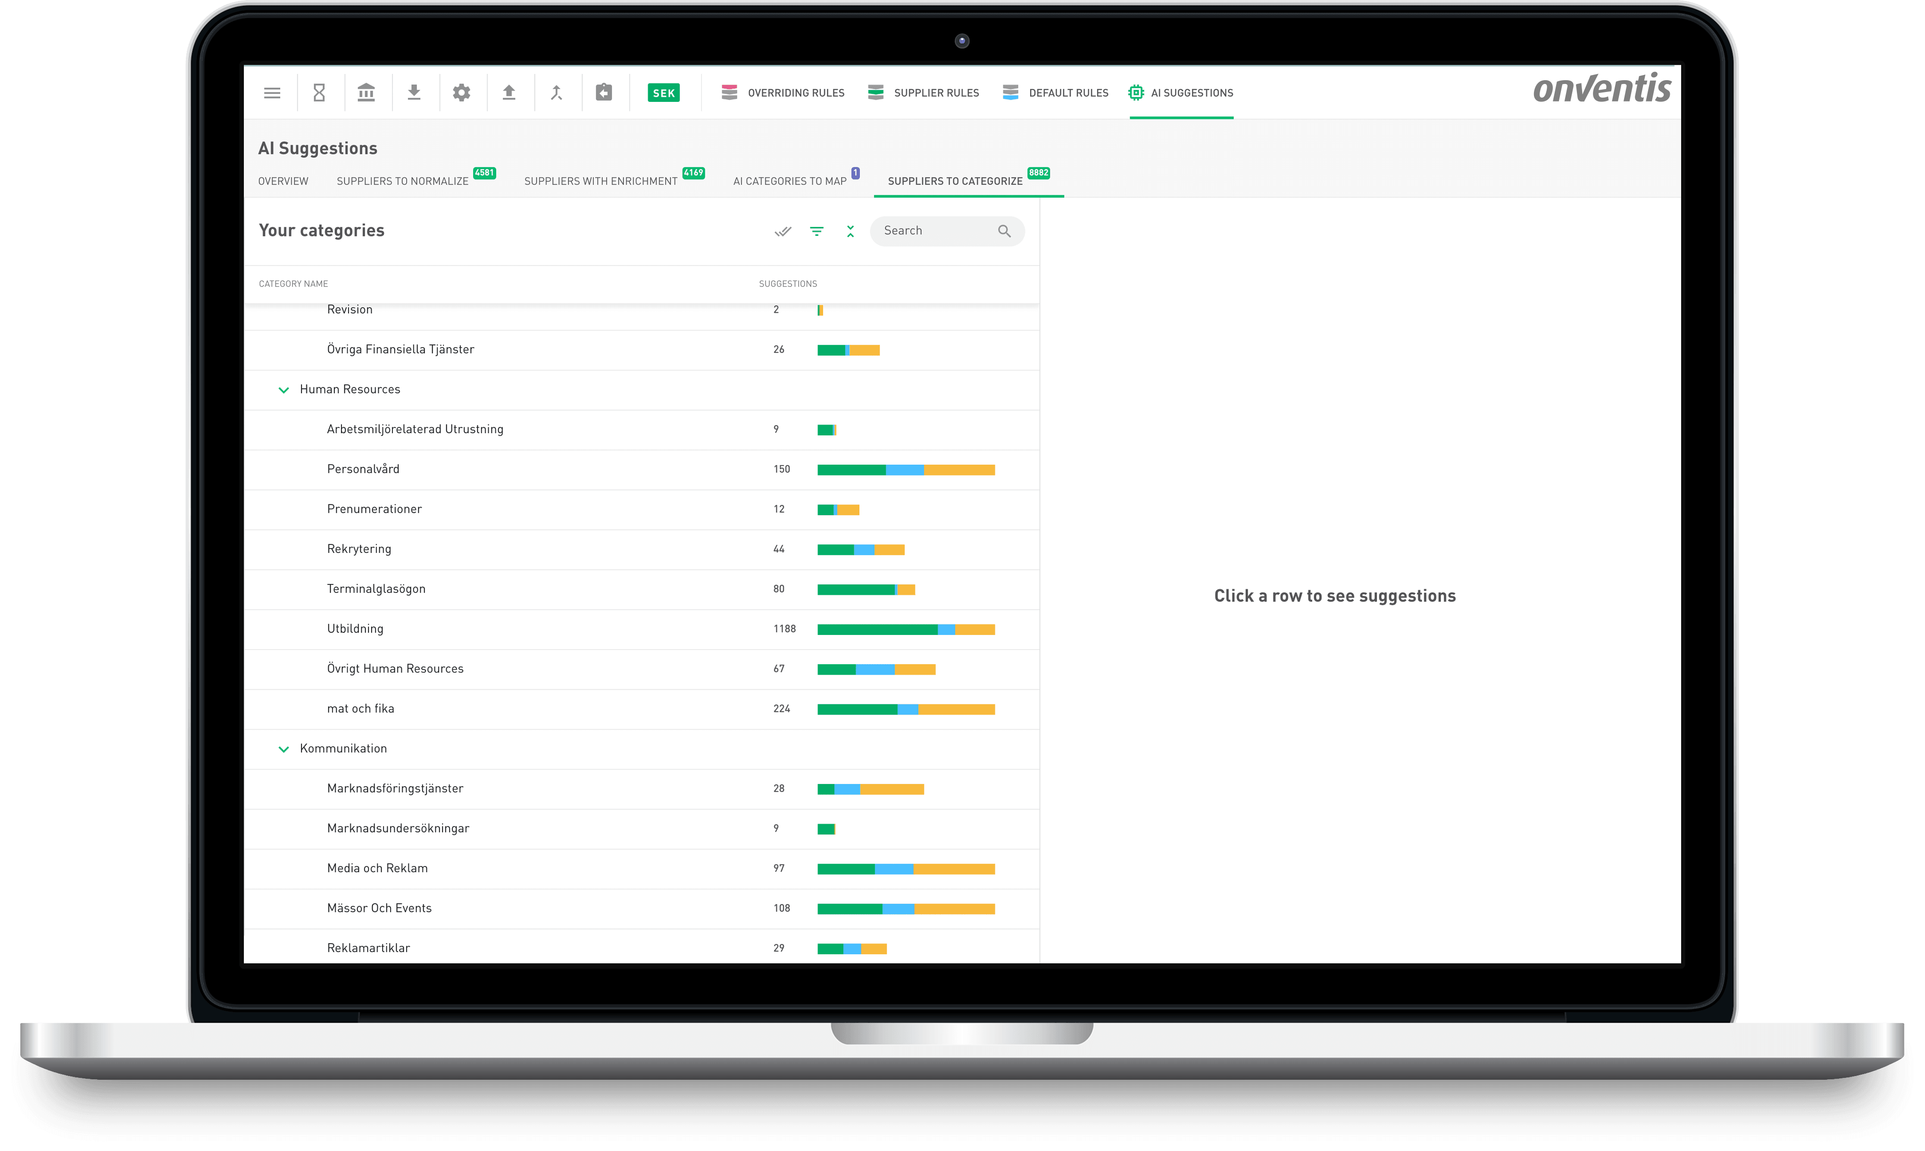Image resolution: width=1925 pixels, height=1151 pixels.
Task: Open the hamburger menu icon
Action: [271, 93]
